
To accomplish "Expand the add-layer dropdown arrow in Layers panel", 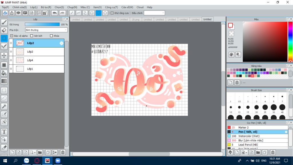I will (35, 153).
